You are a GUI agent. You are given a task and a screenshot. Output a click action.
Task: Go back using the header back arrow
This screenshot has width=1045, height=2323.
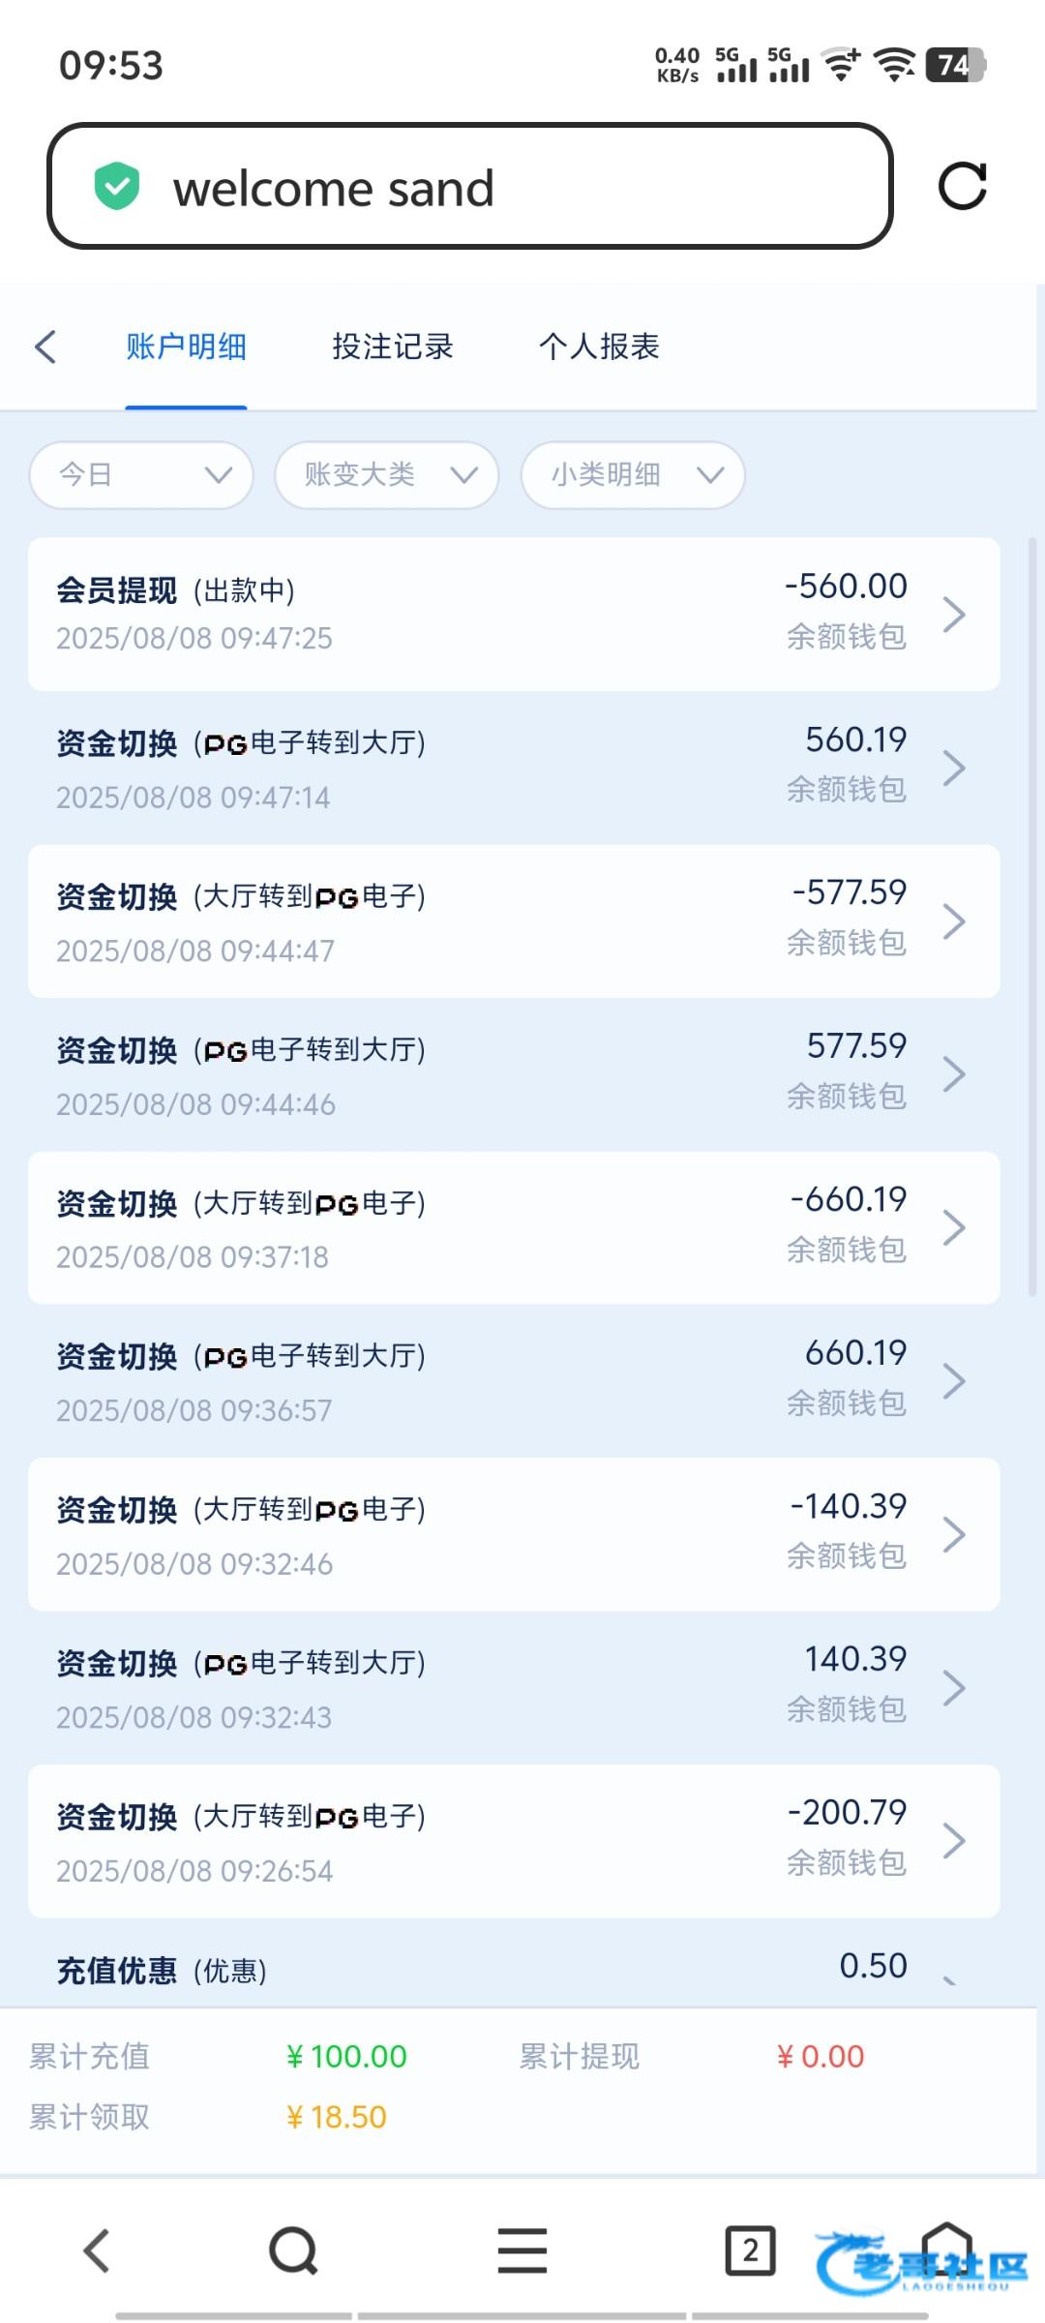point(45,347)
